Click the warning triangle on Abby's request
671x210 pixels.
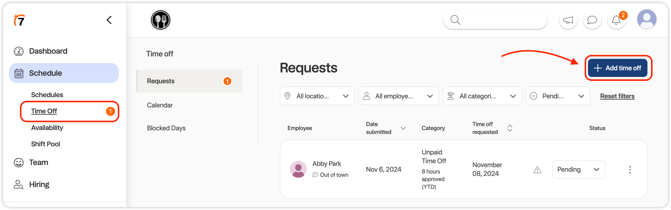[x=537, y=170]
